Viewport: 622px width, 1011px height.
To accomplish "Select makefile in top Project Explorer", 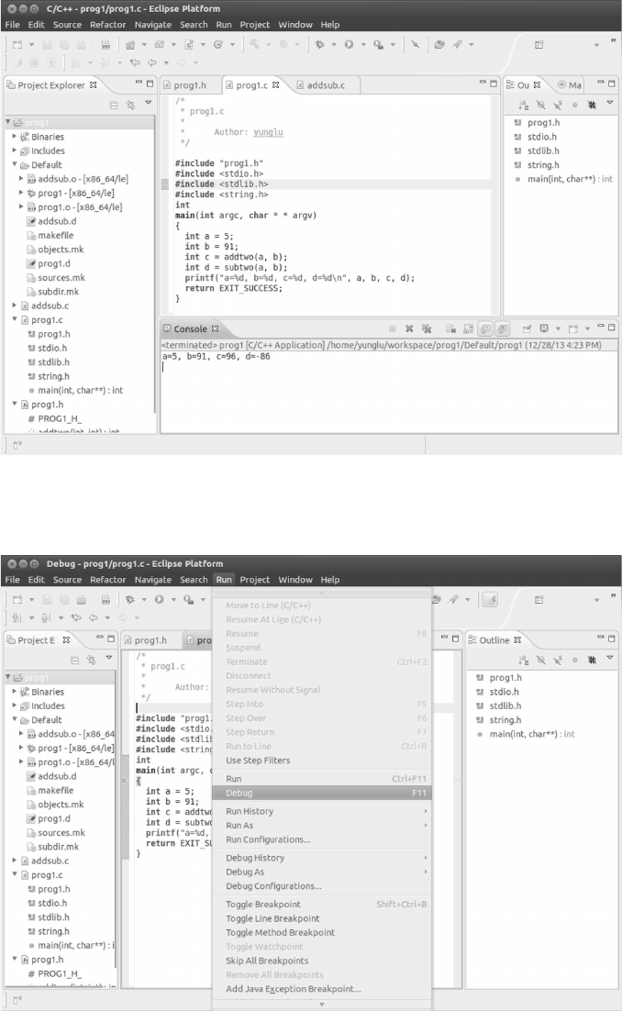I will (55, 236).
